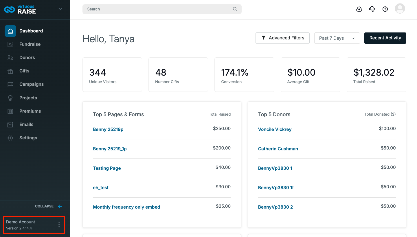The image size is (417, 237).
Task: Open the help question mark icon
Action: (x=385, y=9)
